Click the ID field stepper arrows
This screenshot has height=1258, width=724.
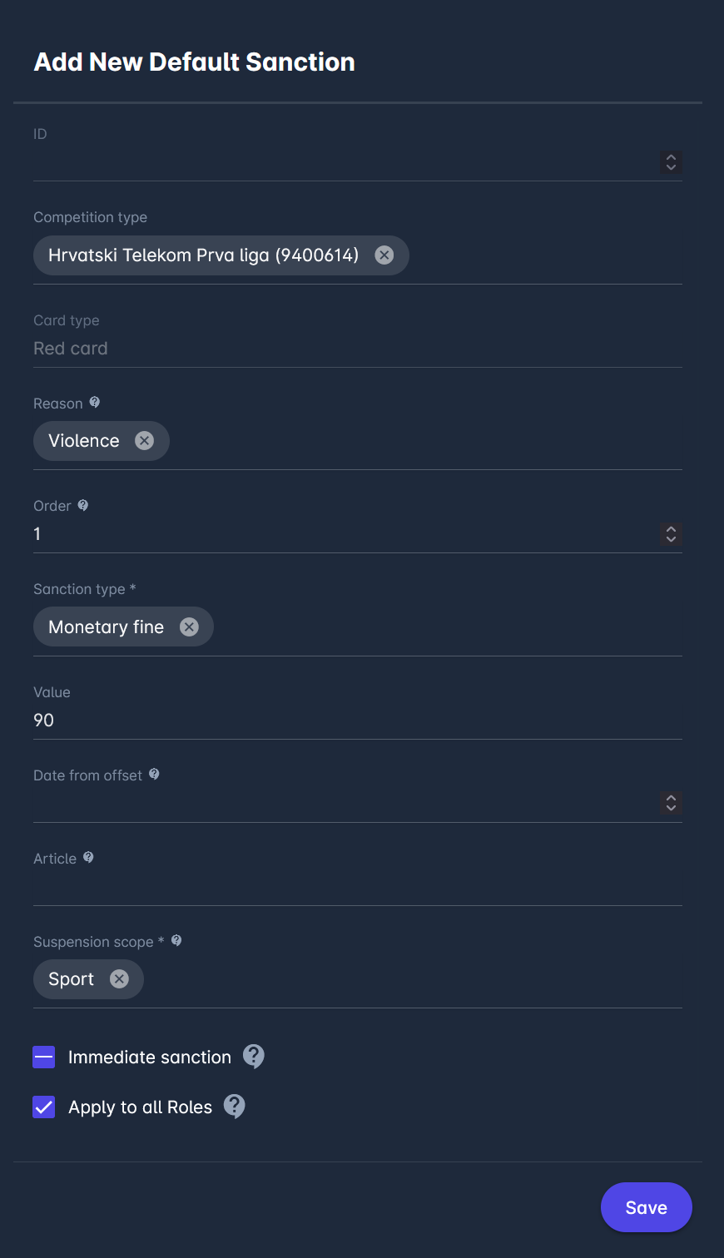coord(671,161)
